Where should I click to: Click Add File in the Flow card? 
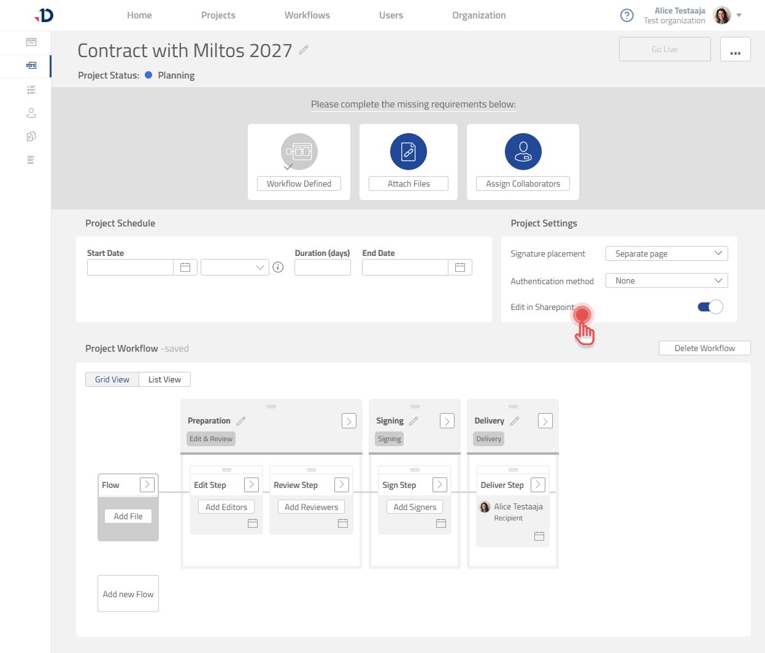pyautogui.click(x=128, y=516)
